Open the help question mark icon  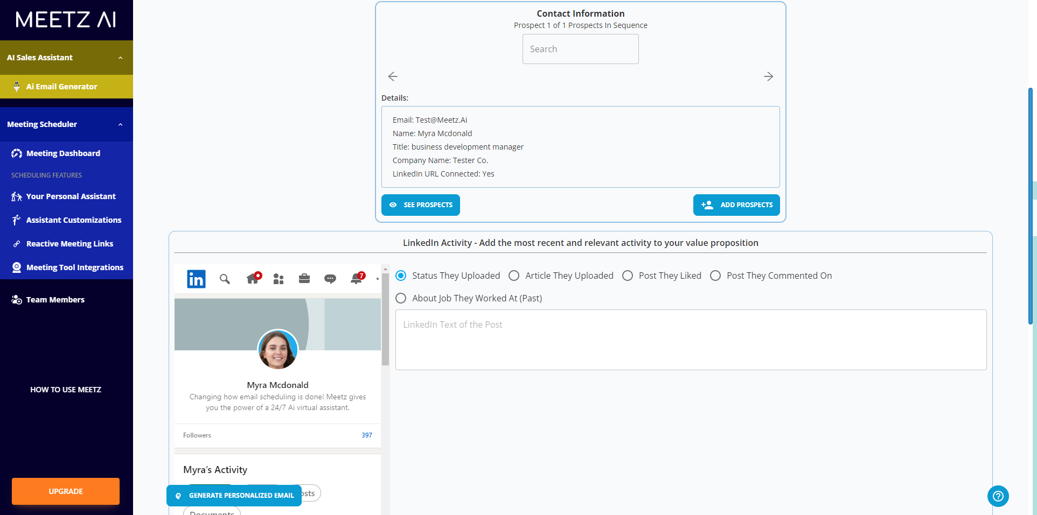[998, 496]
